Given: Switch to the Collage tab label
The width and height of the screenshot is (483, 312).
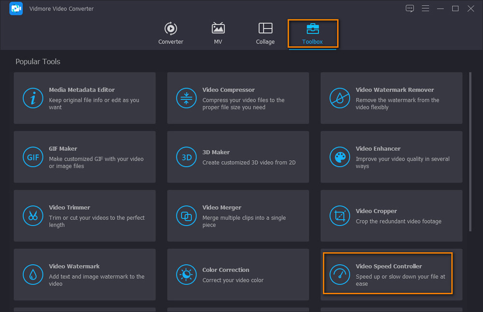Looking at the screenshot, I should click(265, 42).
